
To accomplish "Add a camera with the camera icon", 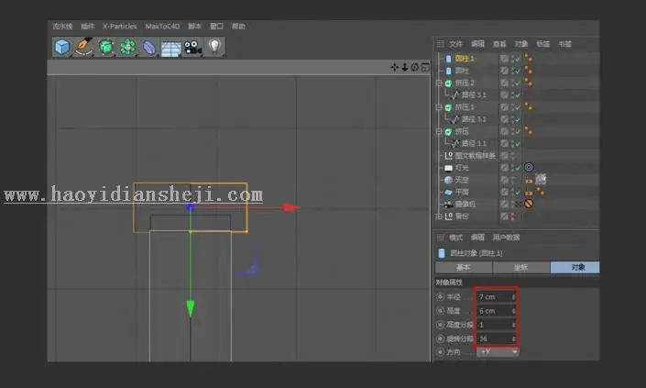I will 192,48.
